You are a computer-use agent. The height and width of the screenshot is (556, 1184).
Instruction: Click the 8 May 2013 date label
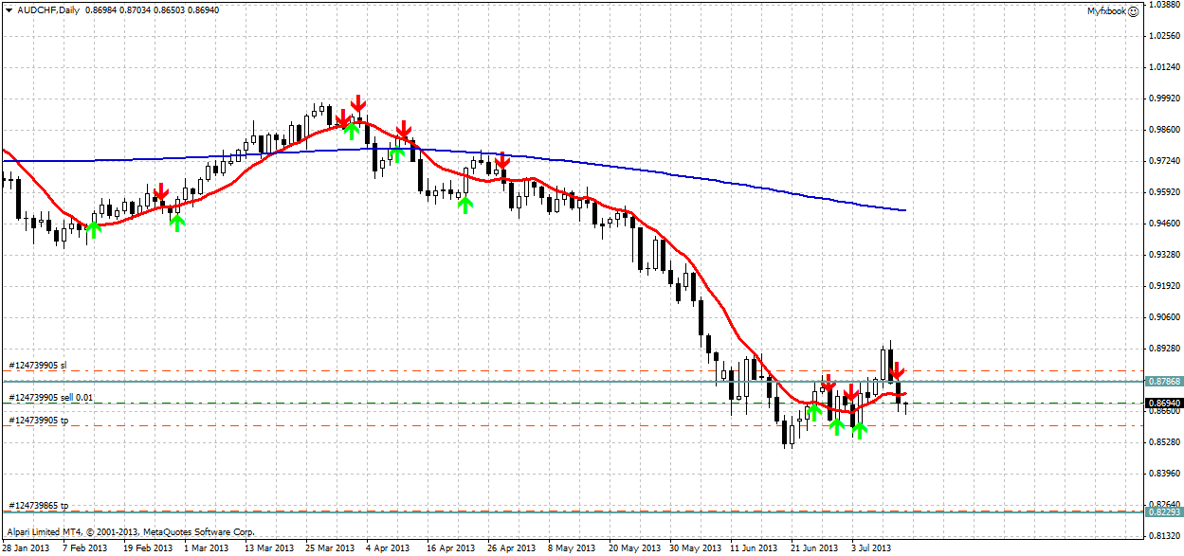click(570, 548)
